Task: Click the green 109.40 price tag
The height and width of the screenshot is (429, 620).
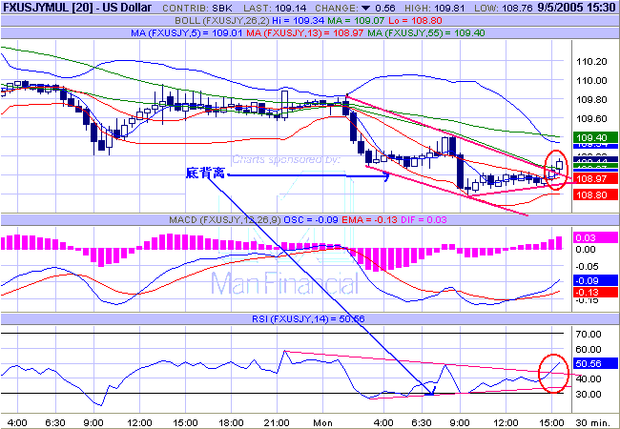Action: point(595,137)
